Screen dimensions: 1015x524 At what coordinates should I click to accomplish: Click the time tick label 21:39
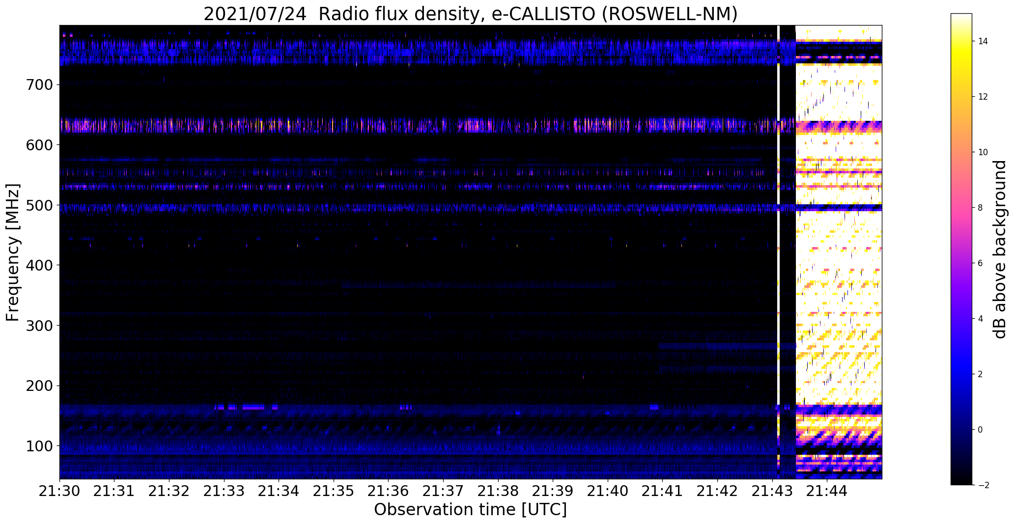(x=553, y=490)
